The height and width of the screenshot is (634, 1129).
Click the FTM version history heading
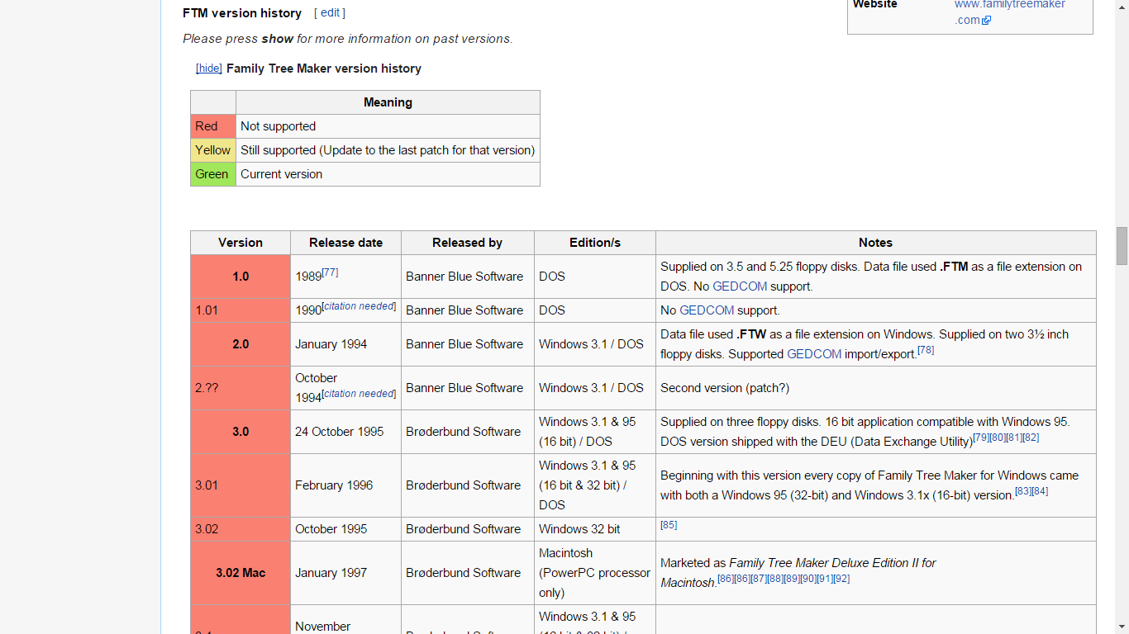click(242, 13)
